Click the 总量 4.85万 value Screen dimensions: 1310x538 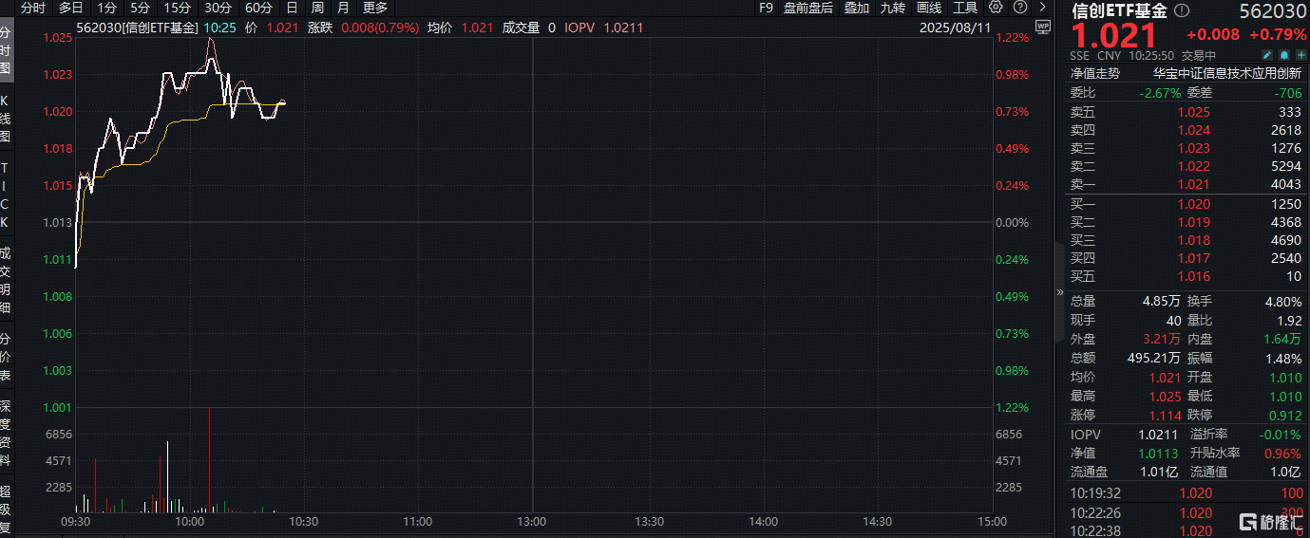click(x=1162, y=301)
